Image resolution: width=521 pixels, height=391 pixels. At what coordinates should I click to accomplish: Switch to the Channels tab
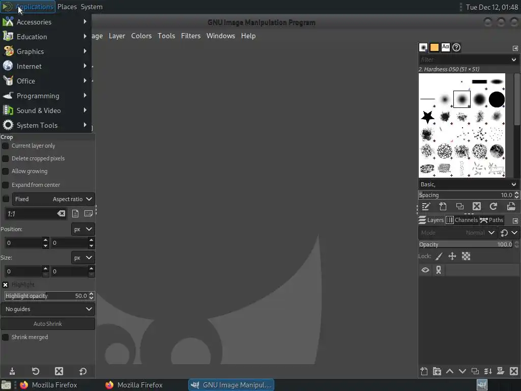462,220
